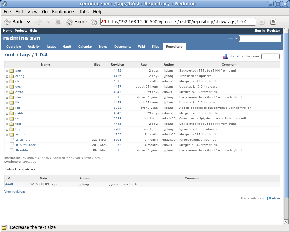Expand the test folder tree

pos(7,124)
